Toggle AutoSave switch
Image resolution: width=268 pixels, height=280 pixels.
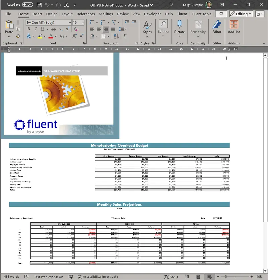[28, 5]
